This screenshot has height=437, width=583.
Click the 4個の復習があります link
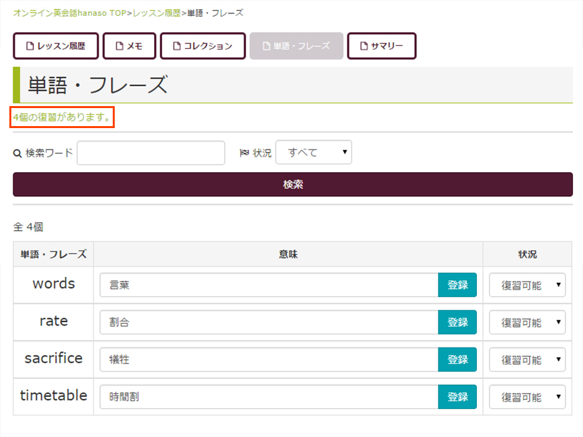[62, 117]
